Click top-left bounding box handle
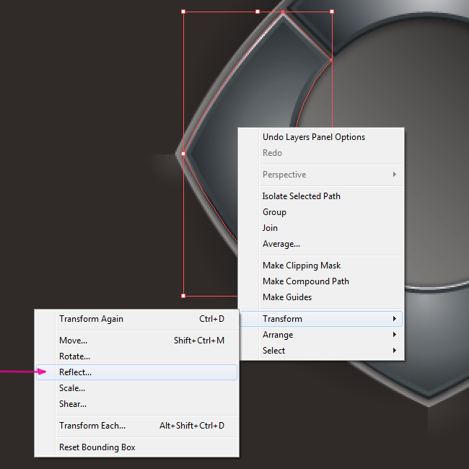This screenshot has height=469, width=469. tap(183, 12)
